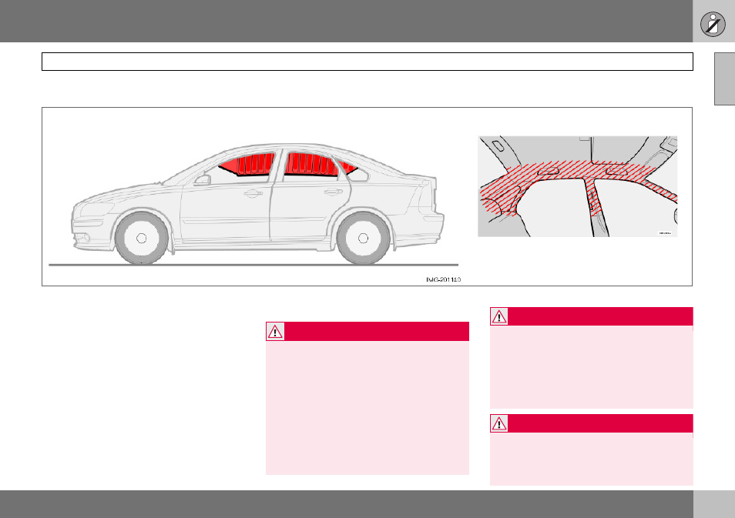Click the rear wheel of the car
The image size is (735, 518).
364,239
